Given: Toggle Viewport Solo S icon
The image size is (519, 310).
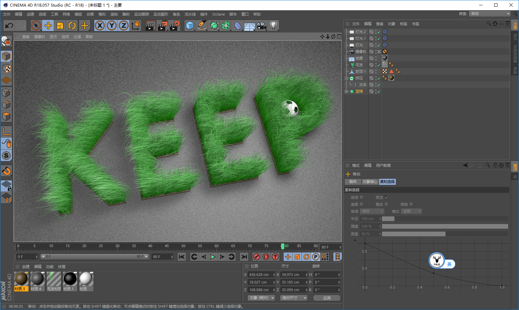Looking at the screenshot, I should 6,155.
